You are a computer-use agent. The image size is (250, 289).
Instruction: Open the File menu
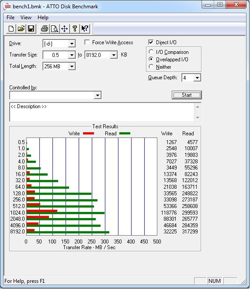point(10,18)
